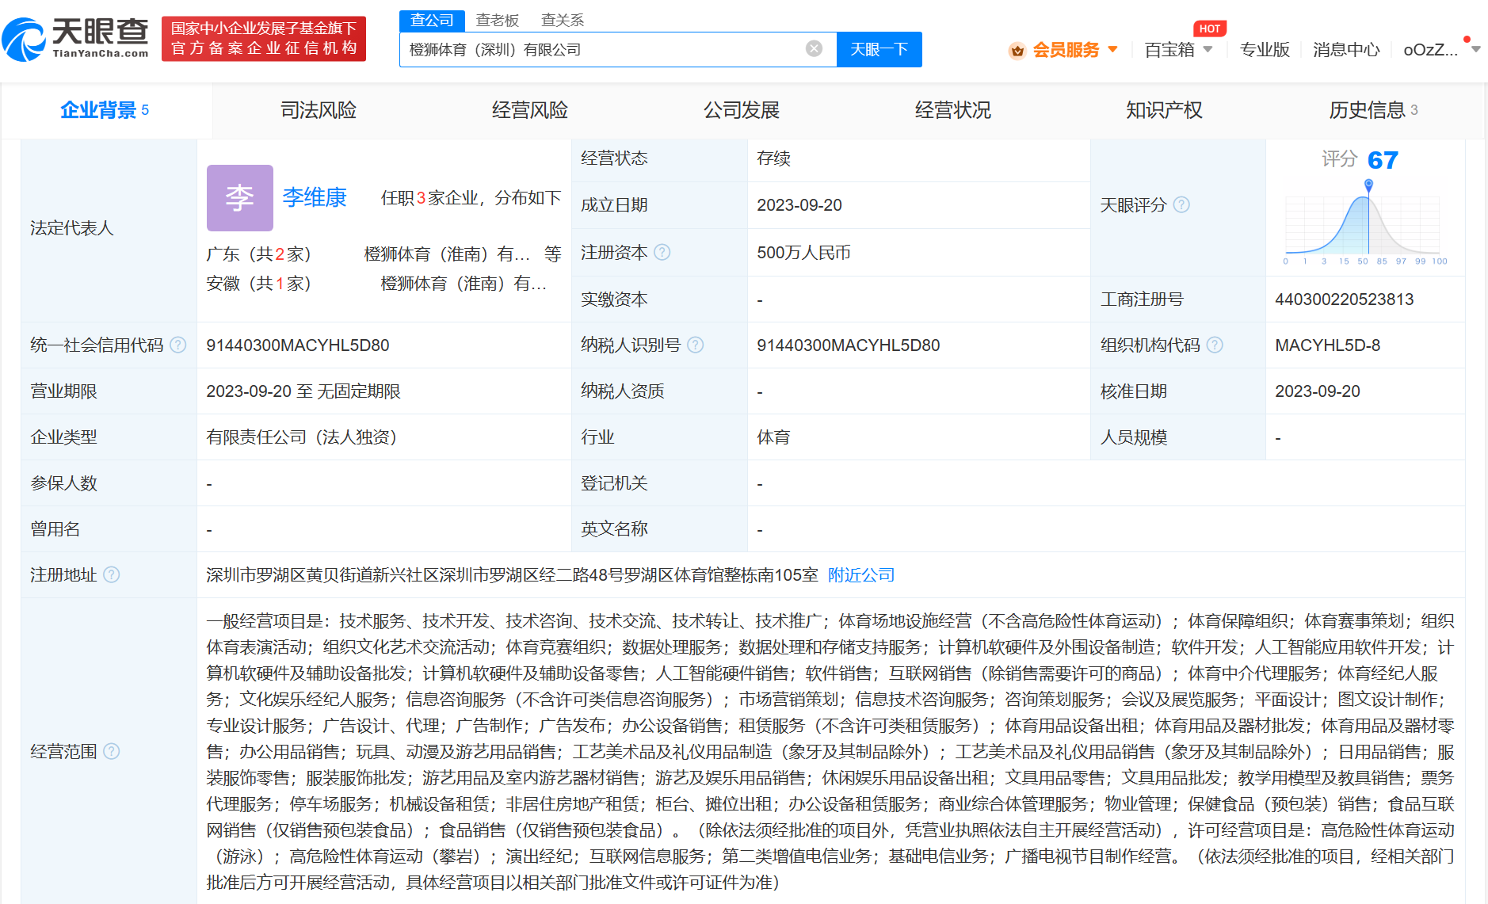Expand the 百宝箱 dropdown
This screenshot has width=1488, height=904.
click(x=1208, y=50)
